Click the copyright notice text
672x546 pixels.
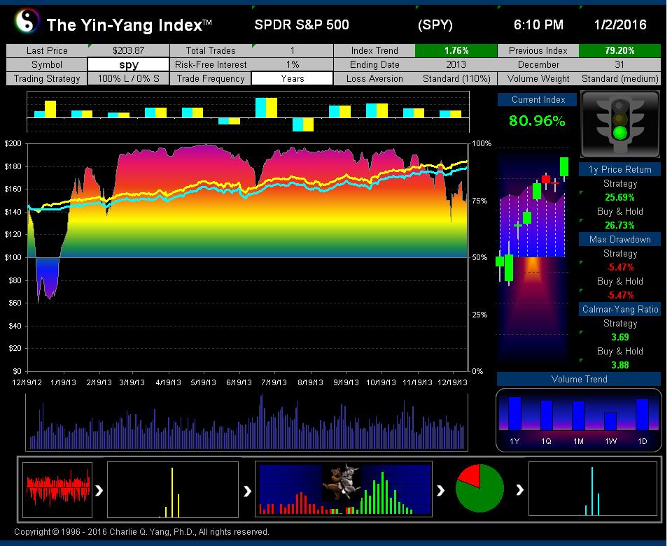[141, 532]
